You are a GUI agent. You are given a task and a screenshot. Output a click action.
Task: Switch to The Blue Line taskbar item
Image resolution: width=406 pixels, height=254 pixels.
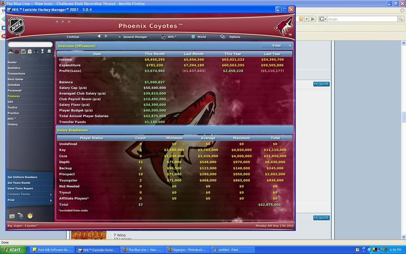click(142, 250)
